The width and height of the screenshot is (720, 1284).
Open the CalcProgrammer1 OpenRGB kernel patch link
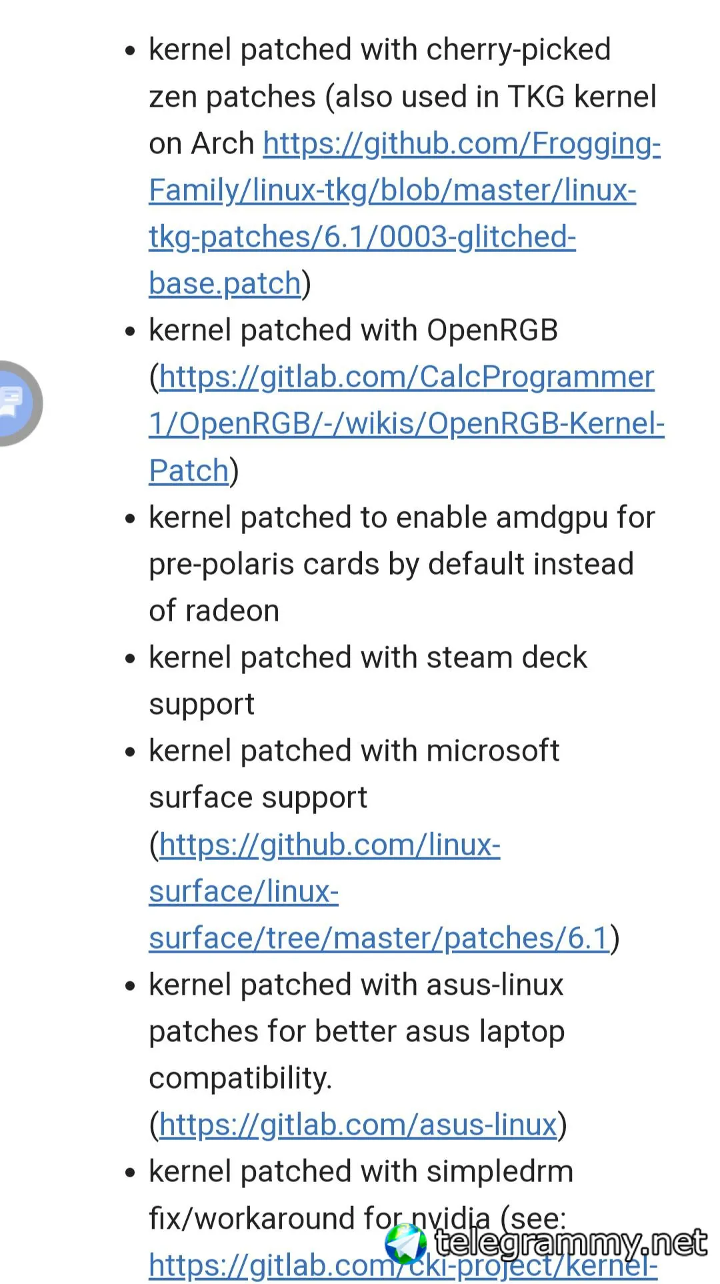pyautogui.click(x=407, y=423)
